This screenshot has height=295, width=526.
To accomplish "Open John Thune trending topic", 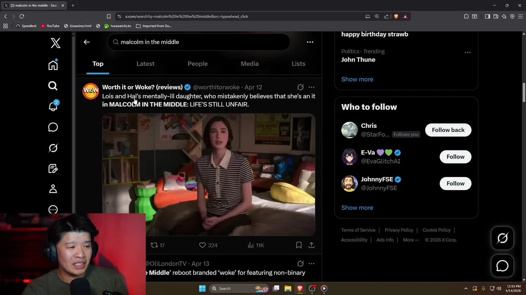I will pos(358,60).
